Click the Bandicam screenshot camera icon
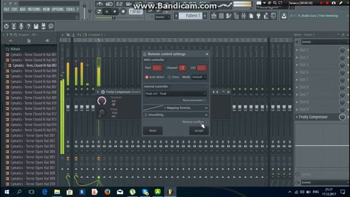Image resolution: width=350 pixels, height=197 pixels. [334, 3]
